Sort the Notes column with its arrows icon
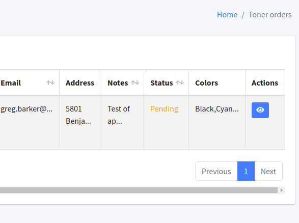299x223 pixels. (x=135, y=82)
